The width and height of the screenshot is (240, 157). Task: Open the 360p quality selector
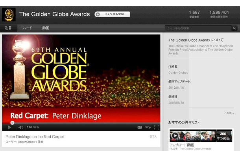[x=148, y=128]
